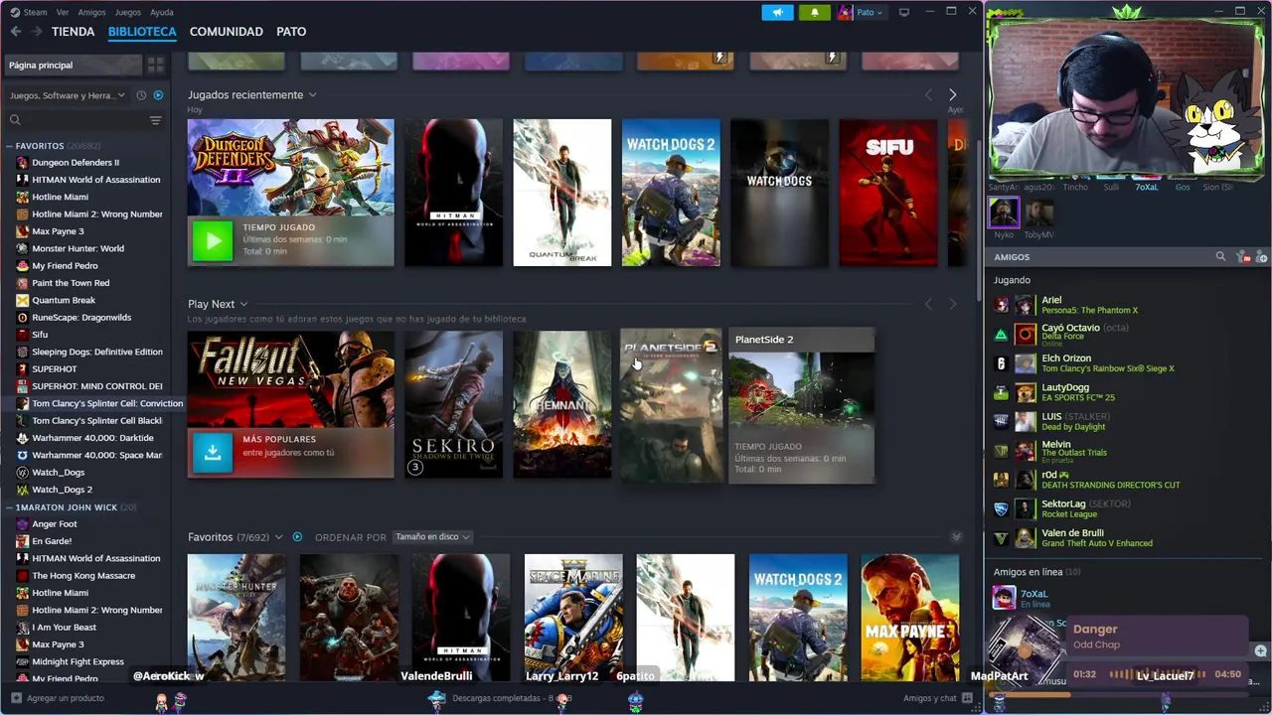
Task: Open Tamaño en disco sort dropdown
Action: tap(432, 537)
